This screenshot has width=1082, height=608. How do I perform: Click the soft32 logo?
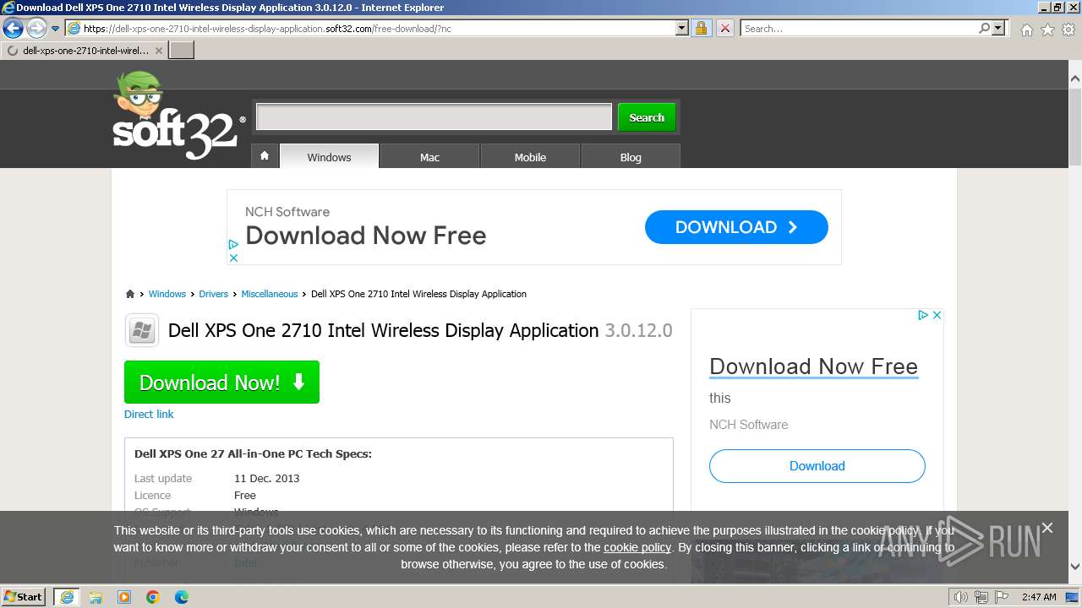178,117
